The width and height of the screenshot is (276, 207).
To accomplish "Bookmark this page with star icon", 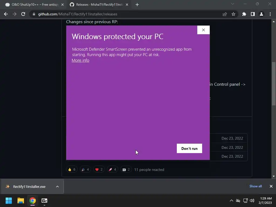I will (233, 14).
